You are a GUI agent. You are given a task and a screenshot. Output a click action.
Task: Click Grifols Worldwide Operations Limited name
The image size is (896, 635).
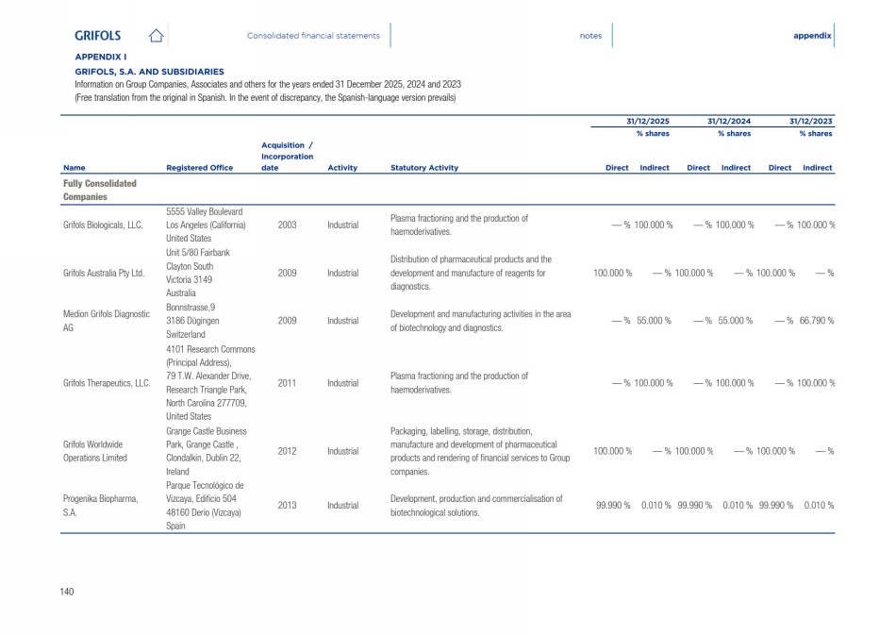pos(95,450)
